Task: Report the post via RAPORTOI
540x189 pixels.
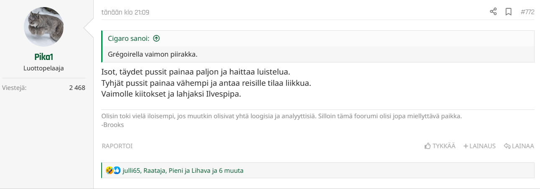Action: point(117,146)
